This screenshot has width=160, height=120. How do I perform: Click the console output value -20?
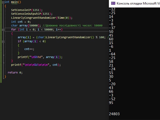112,84
